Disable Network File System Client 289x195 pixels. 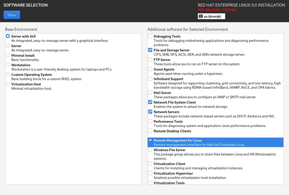[x=150, y=102]
